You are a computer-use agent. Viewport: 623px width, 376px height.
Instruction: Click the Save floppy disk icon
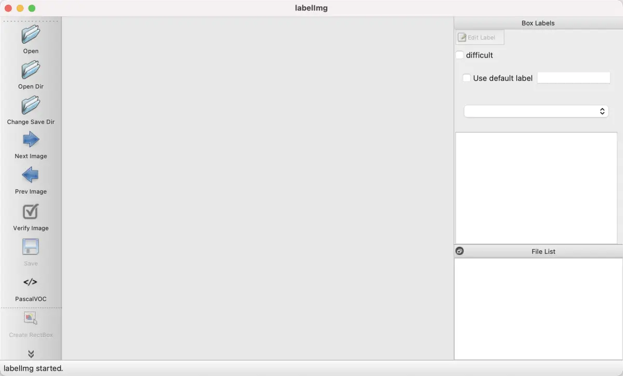click(x=31, y=247)
